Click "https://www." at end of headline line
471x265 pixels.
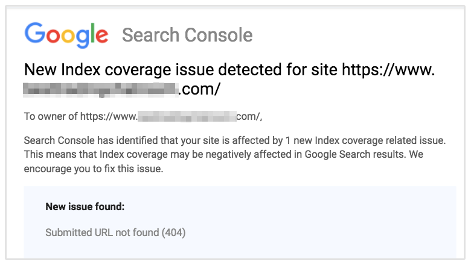388,70
